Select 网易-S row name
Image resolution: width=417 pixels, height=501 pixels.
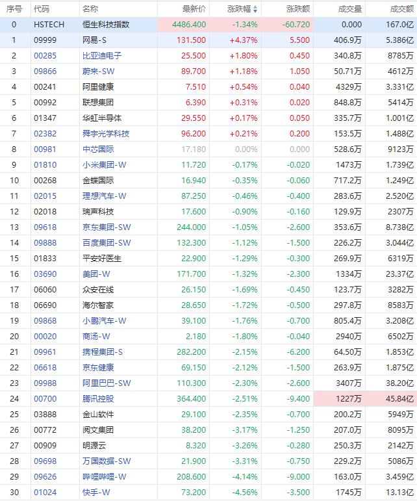(94, 40)
